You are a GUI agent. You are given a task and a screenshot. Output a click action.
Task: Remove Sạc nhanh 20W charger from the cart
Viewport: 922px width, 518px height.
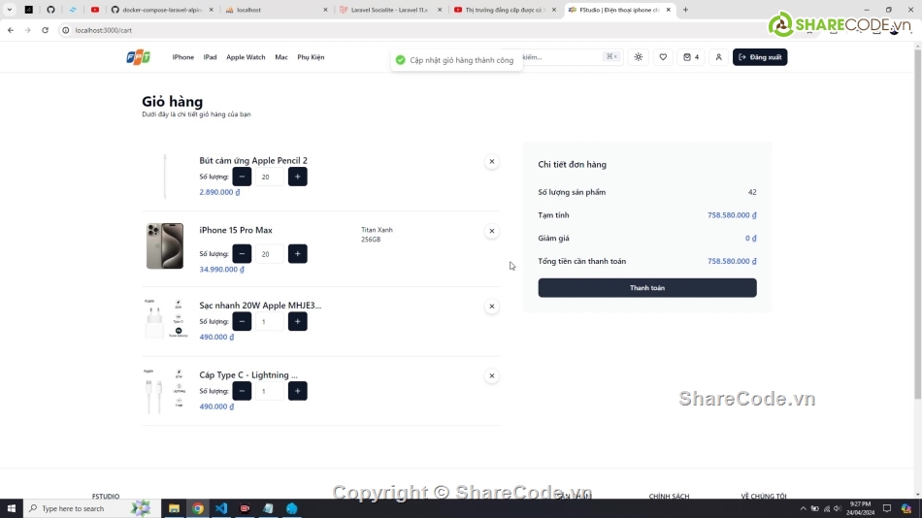(x=492, y=307)
